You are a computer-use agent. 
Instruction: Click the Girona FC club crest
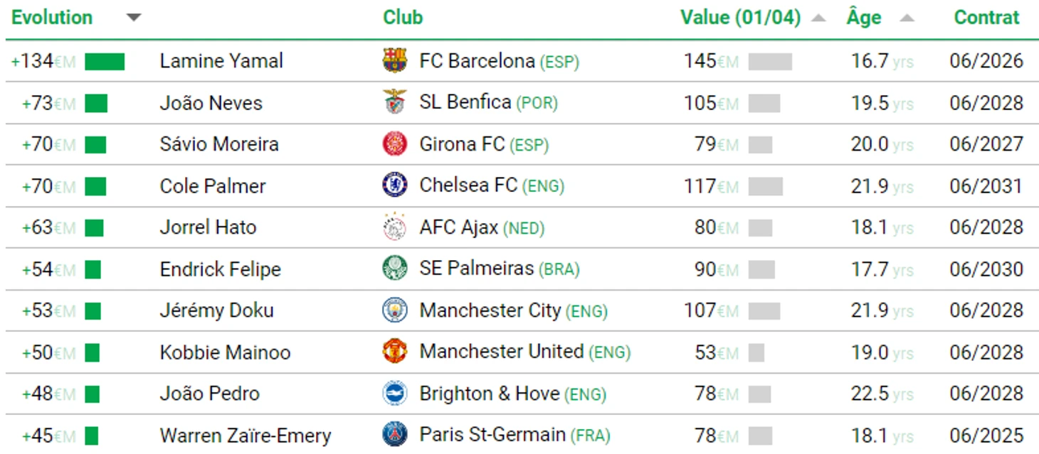[x=394, y=144]
